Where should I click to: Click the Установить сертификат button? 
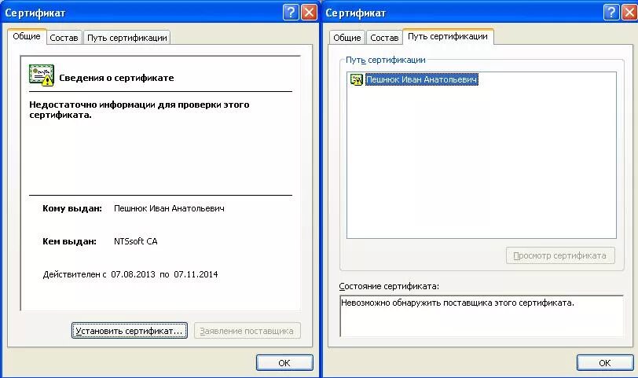(130, 331)
